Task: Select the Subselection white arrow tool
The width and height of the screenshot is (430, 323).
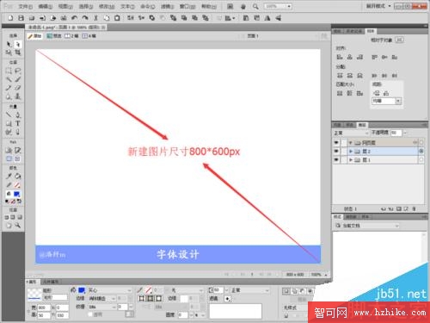Action: click(x=18, y=44)
